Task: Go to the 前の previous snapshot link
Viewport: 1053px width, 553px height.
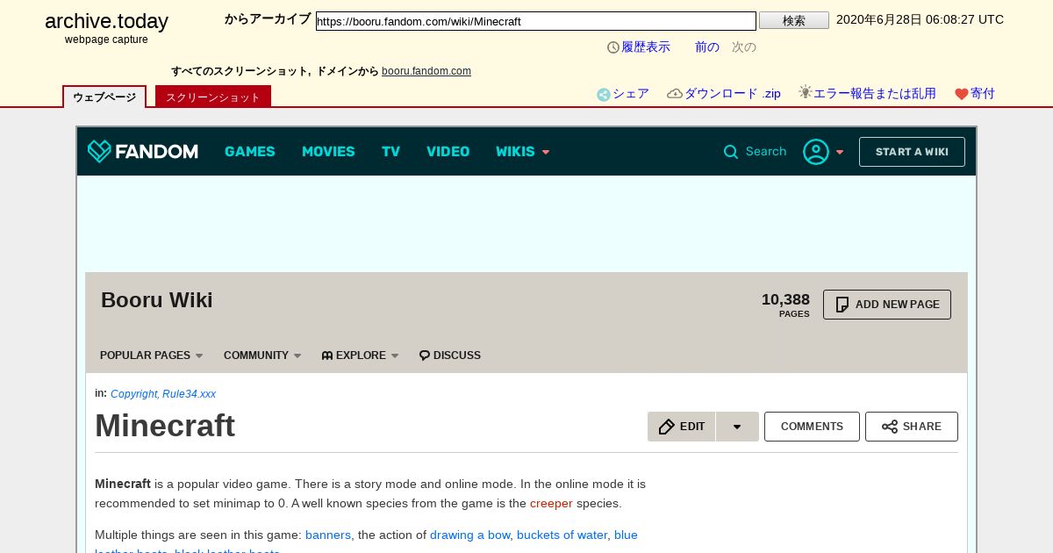Action: pos(707,47)
